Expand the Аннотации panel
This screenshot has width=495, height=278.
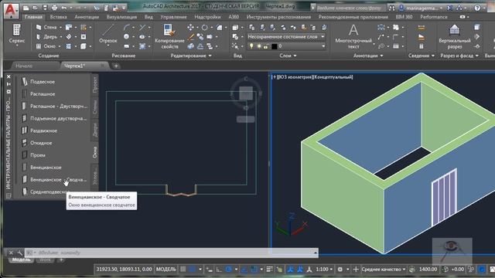pyautogui.click(x=368, y=56)
